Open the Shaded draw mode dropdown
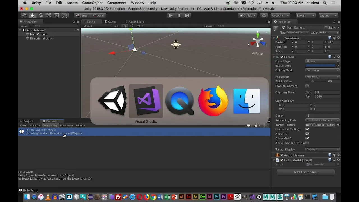Screen dimensions: 359x202 pos(98,26)
